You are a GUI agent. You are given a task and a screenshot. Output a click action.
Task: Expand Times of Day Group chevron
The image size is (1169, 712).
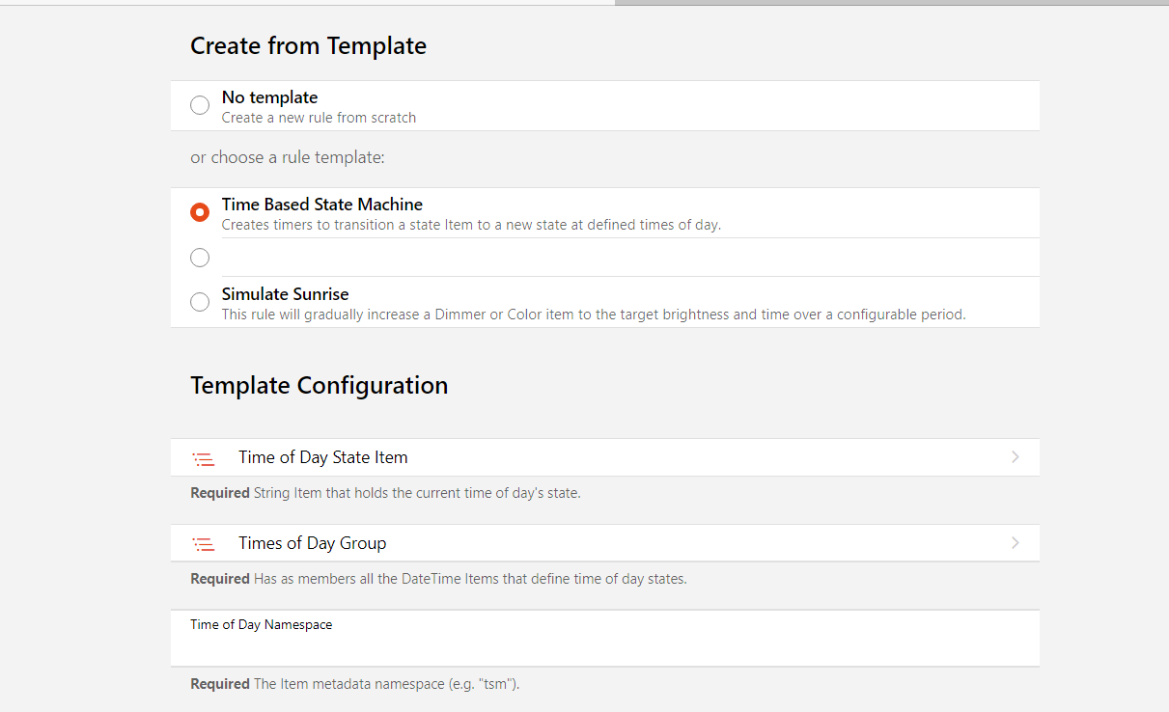(1015, 543)
